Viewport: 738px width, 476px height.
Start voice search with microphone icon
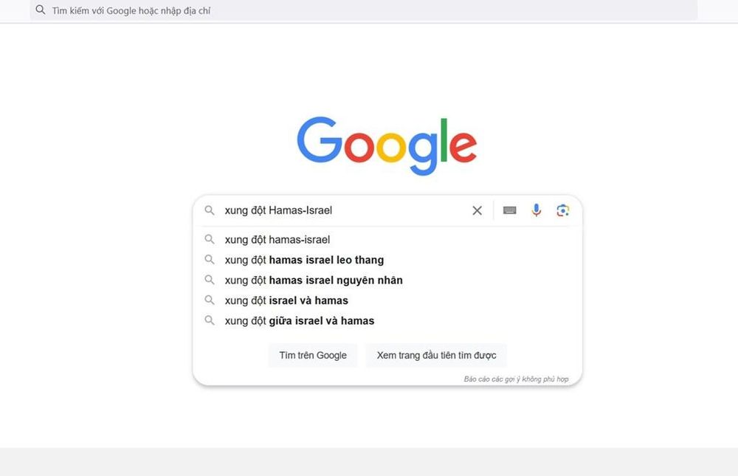point(536,210)
